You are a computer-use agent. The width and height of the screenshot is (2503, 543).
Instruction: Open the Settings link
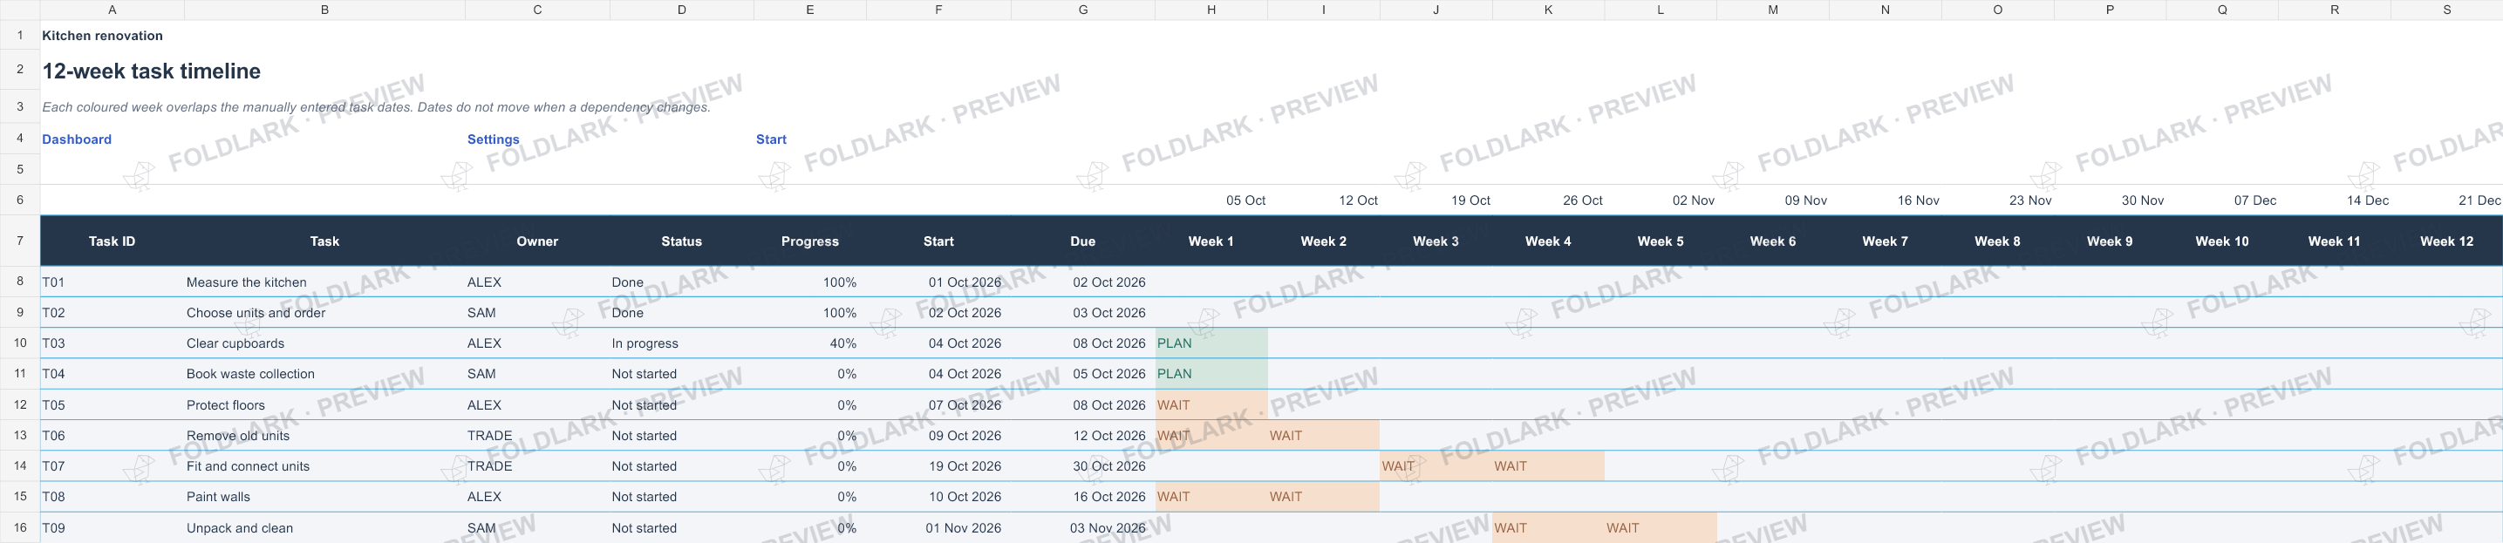[x=493, y=139]
